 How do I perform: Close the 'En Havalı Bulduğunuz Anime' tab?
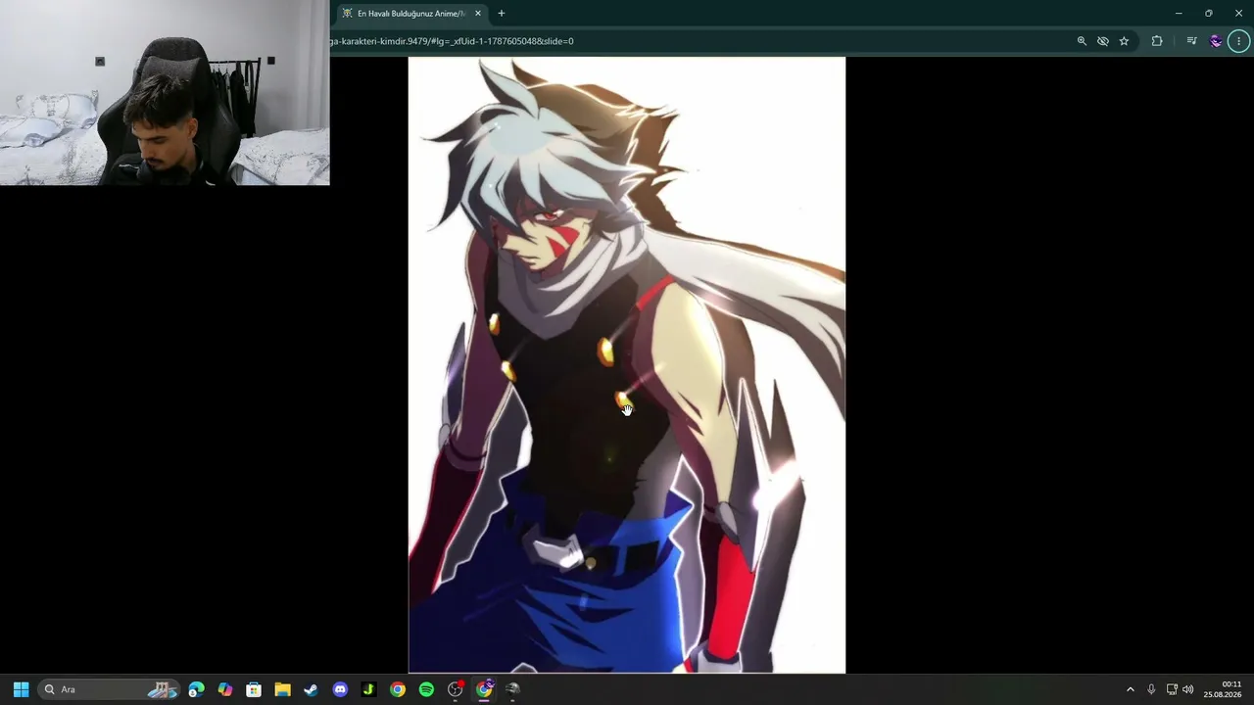478,14
